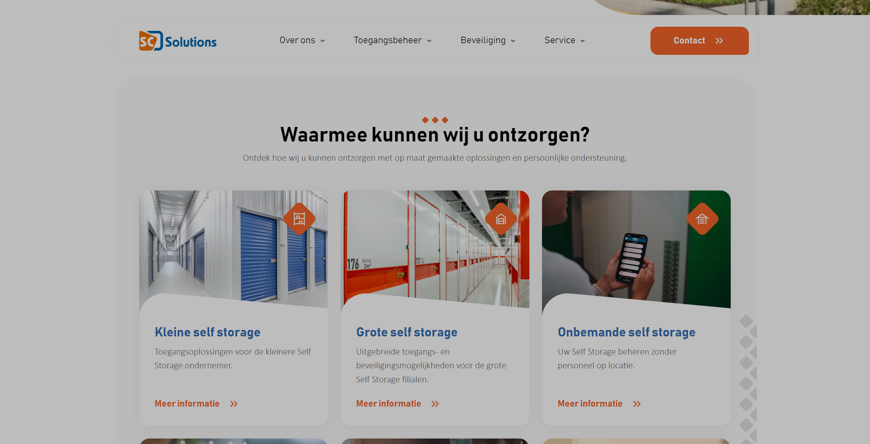Image resolution: width=870 pixels, height=444 pixels.
Task: Click double-arrow icon in the Contact button
Action: click(x=719, y=41)
